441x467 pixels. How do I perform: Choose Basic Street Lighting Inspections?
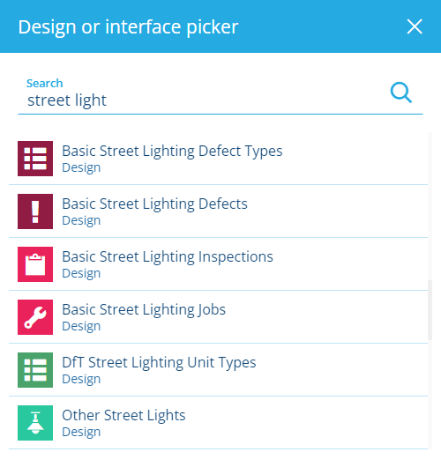click(x=218, y=264)
